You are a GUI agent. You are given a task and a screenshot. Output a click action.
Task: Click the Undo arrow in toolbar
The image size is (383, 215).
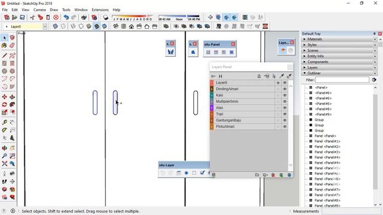(66, 17)
